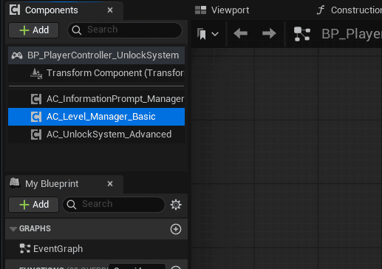The image size is (382, 269).
Task: Click the Viewport tab grid icon
Action: pos(200,10)
